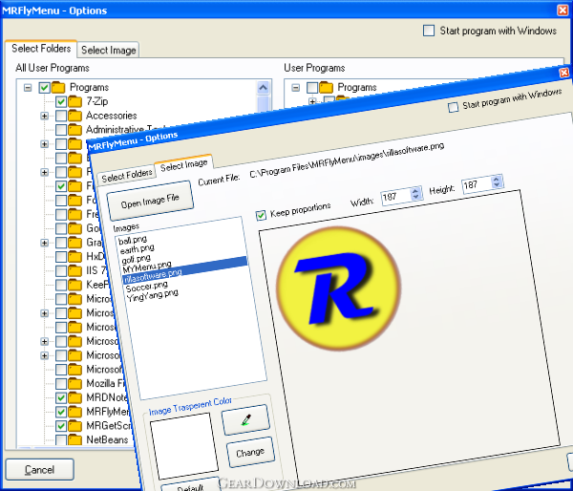The width and height of the screenshot is (573, 491).
Task: Decrease Height value with spinner down arrow
Action: [497, 184]
